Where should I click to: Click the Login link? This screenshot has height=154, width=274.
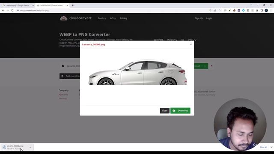click(x=209, y=18)
